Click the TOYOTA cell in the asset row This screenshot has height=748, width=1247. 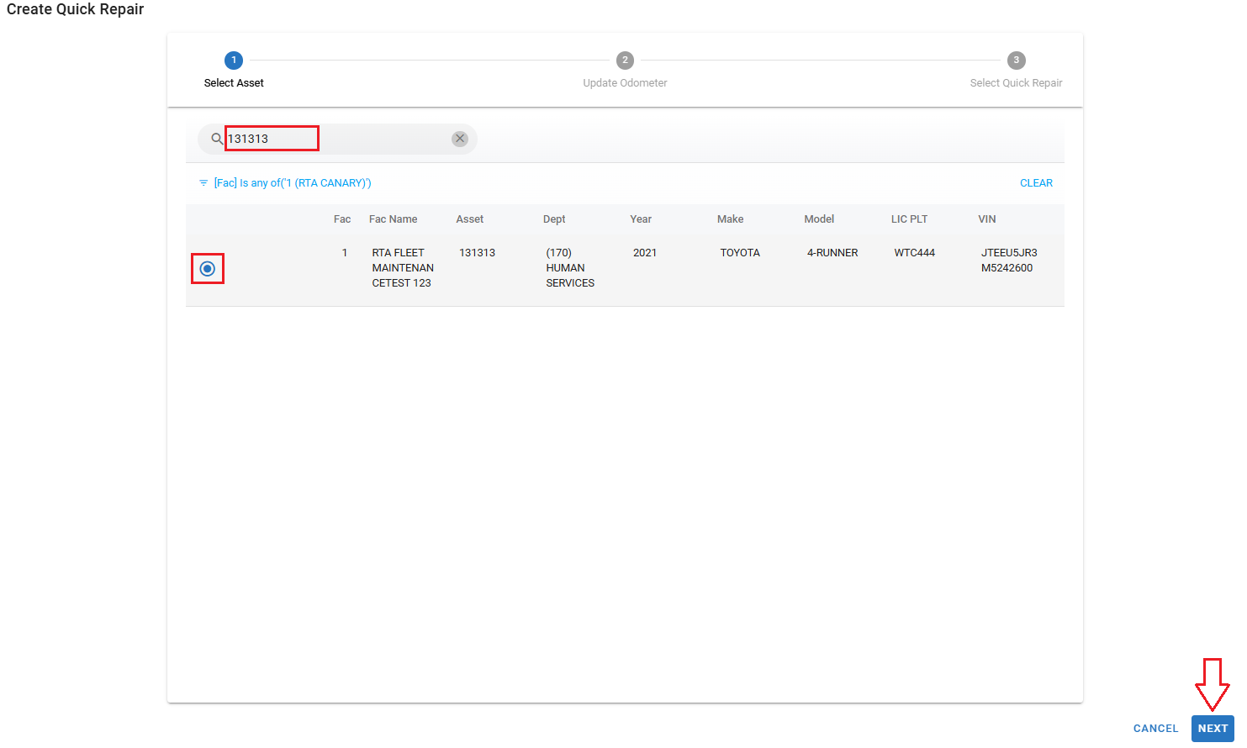coord(740,253)
